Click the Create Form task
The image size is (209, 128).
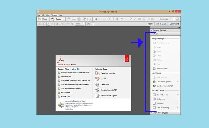(102, 85)
